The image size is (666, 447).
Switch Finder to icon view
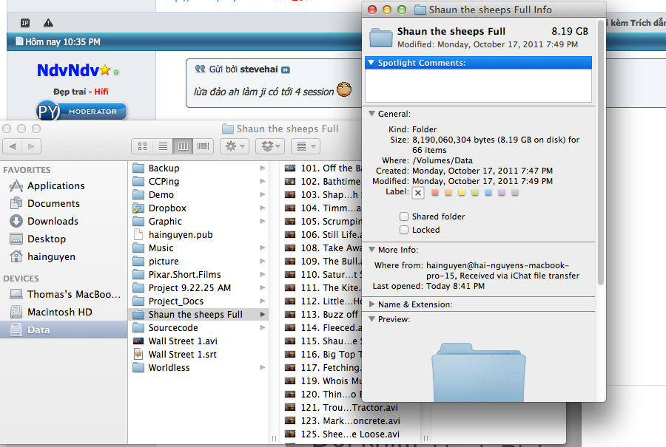[142, 146]
